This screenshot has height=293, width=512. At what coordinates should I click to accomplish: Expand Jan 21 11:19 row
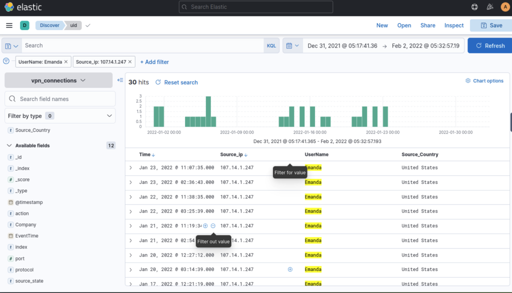[130, 225]
